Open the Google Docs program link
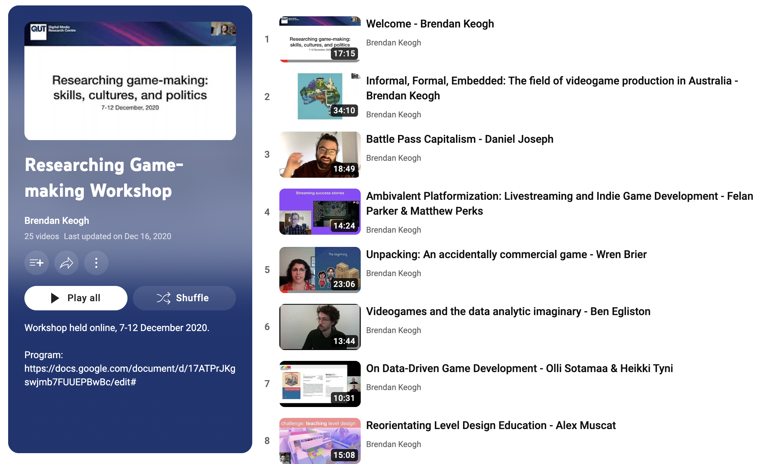775x464 pixels. (130, 375)
